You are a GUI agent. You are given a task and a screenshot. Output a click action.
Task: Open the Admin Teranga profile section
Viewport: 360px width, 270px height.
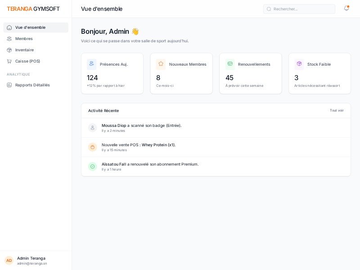(31, 261)
